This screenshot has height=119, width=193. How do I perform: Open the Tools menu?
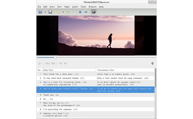point(83,7)
